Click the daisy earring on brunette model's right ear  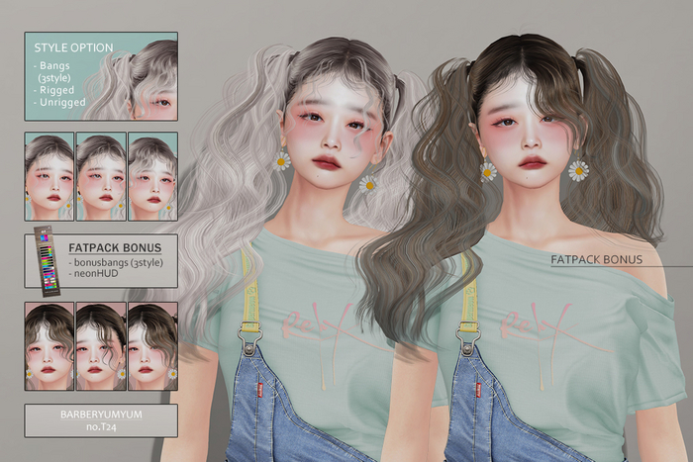(579, 170)
